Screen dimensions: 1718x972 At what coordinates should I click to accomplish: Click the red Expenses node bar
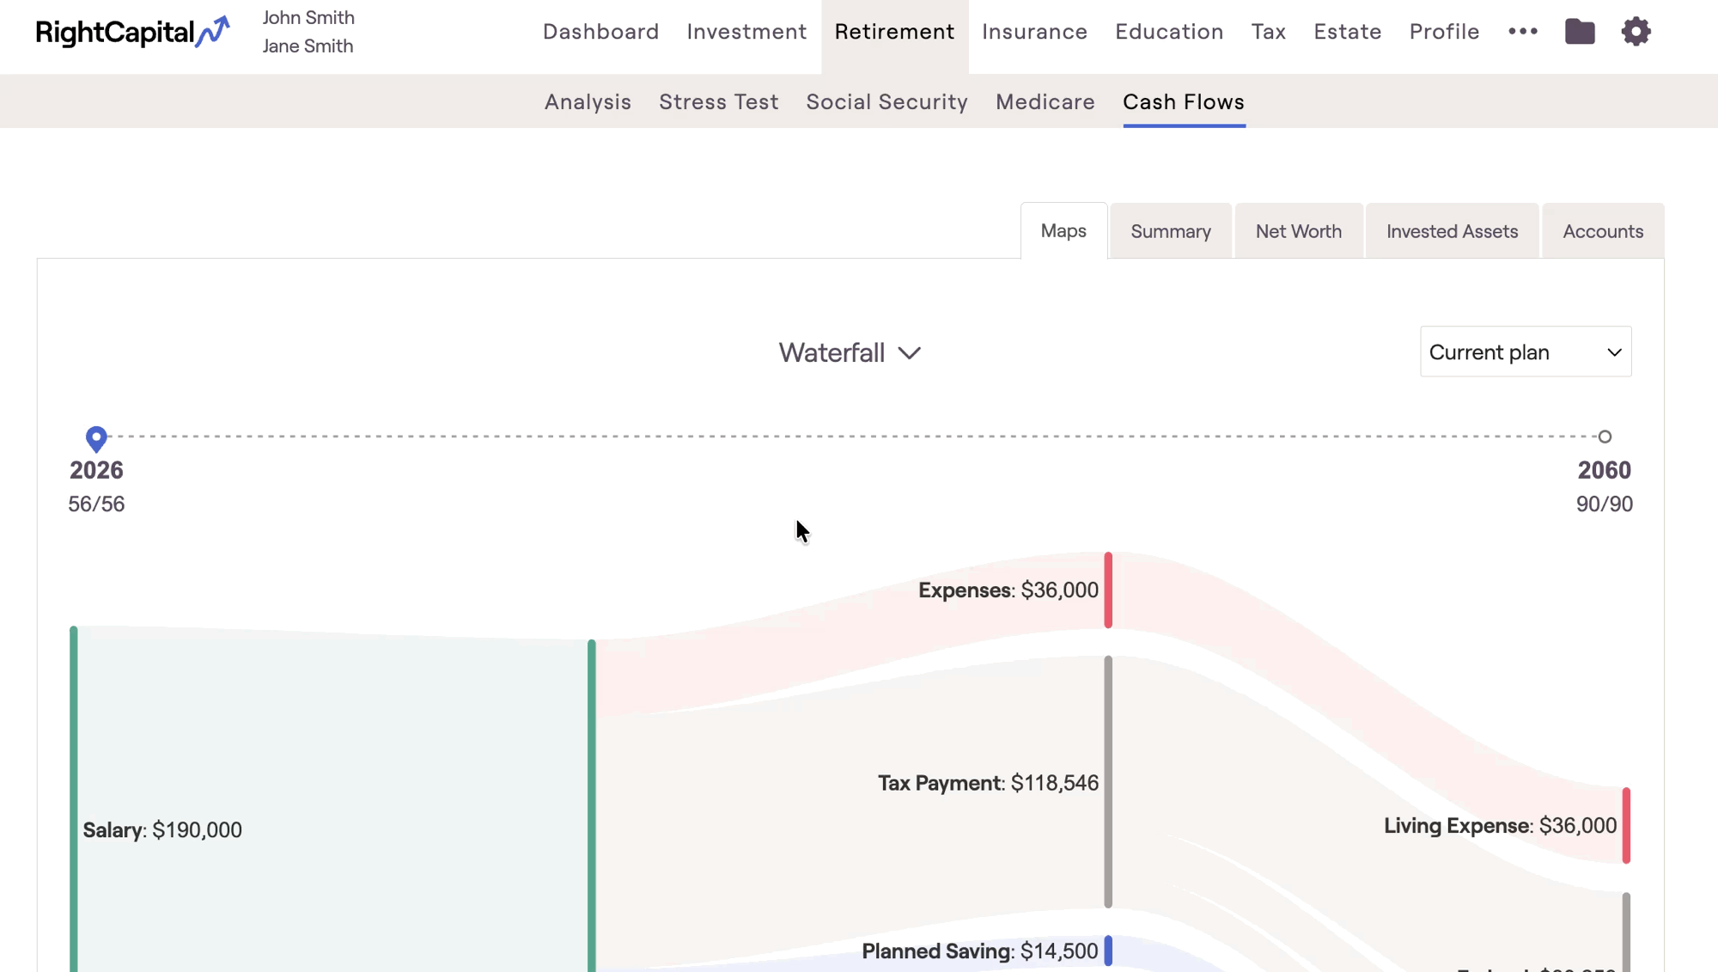click(1107, 590)
